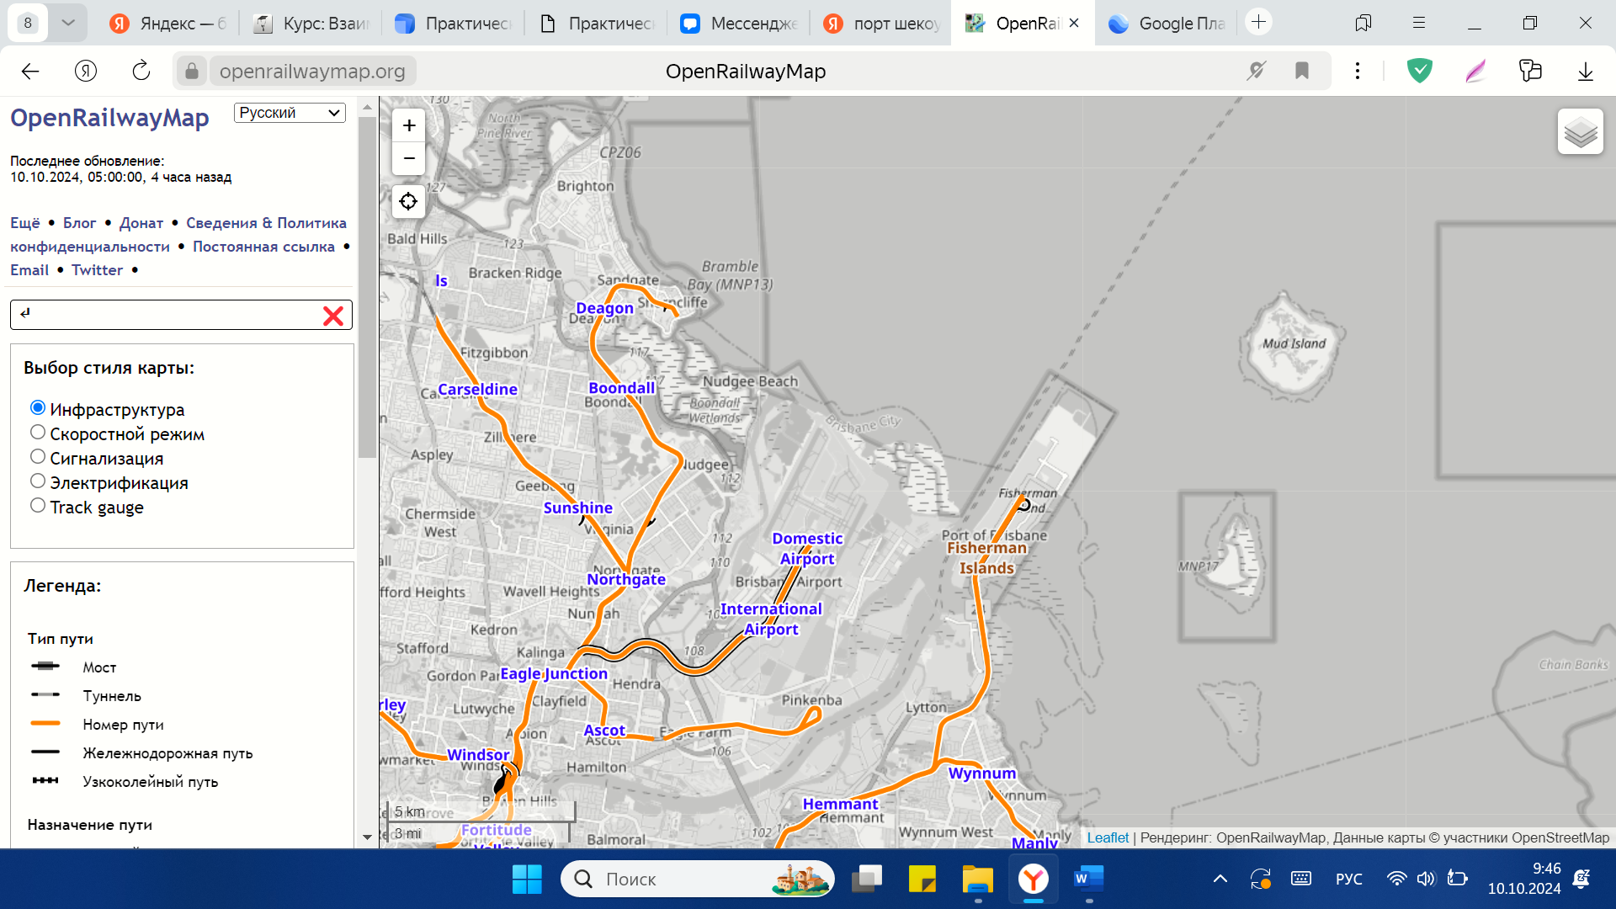Open a new browser tab
1616x909 pixels.
tap(1259, 23)
